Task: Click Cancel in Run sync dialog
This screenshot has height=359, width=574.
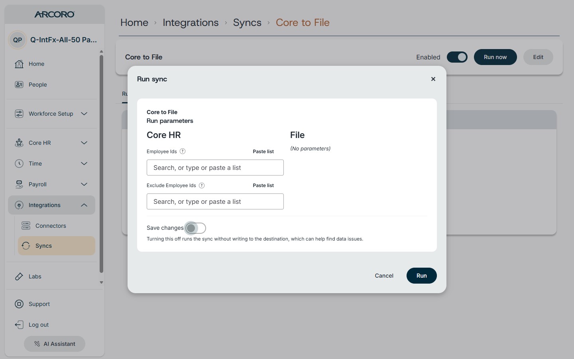Action: tap(384, 276)
